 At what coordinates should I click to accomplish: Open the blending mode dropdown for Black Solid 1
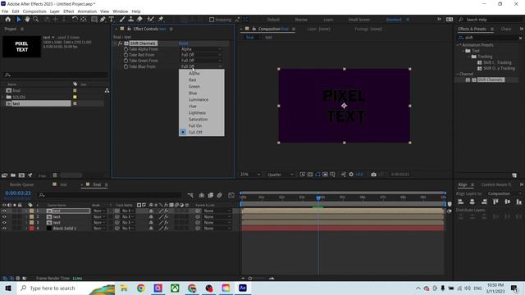coord(98,228)
